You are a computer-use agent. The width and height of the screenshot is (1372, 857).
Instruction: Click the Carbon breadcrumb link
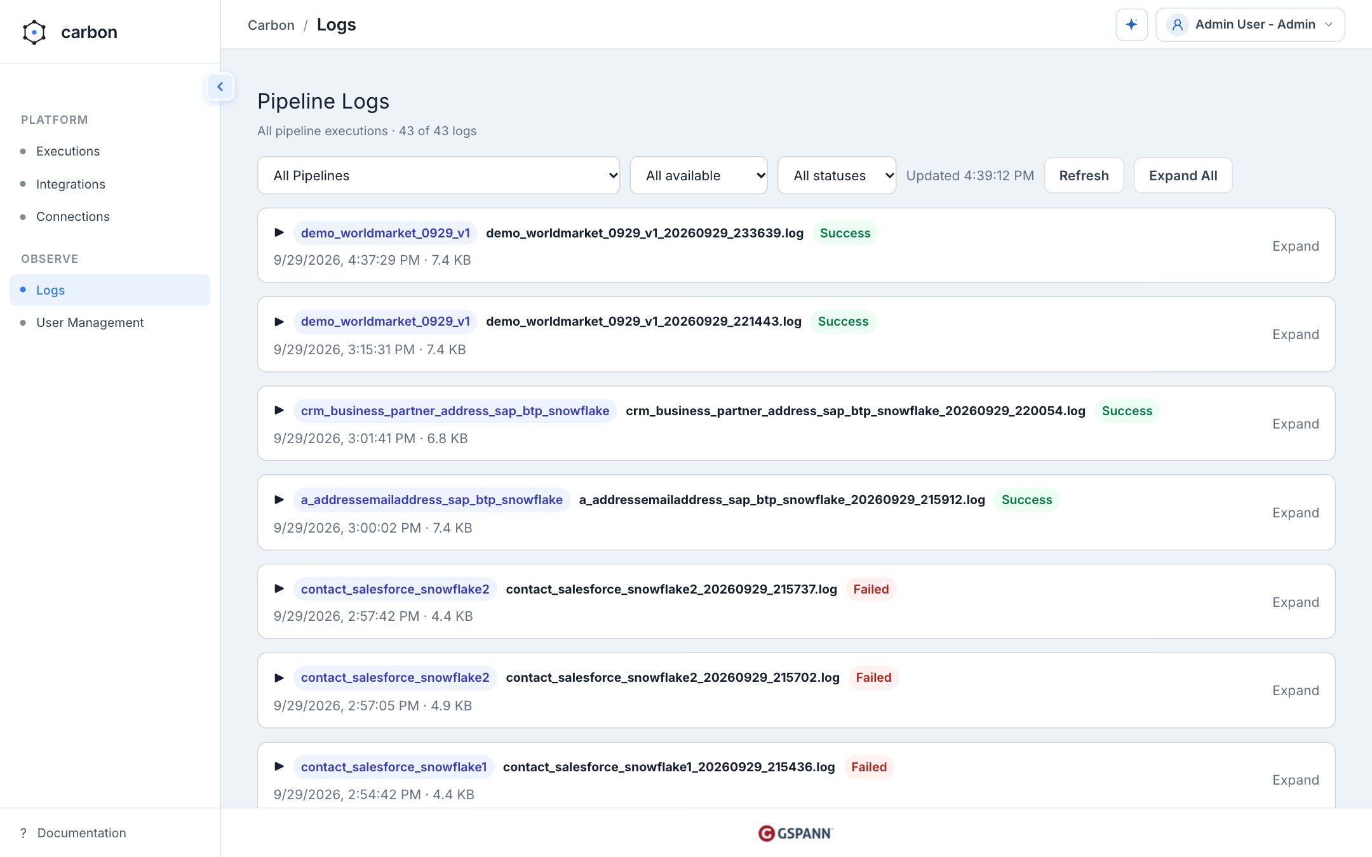271,25
